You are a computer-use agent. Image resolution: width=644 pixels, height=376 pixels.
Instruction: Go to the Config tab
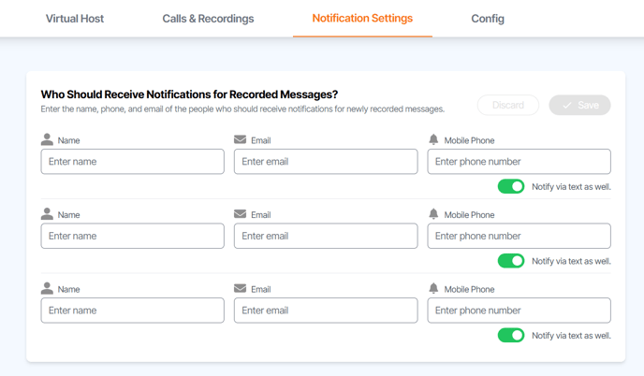488,19
